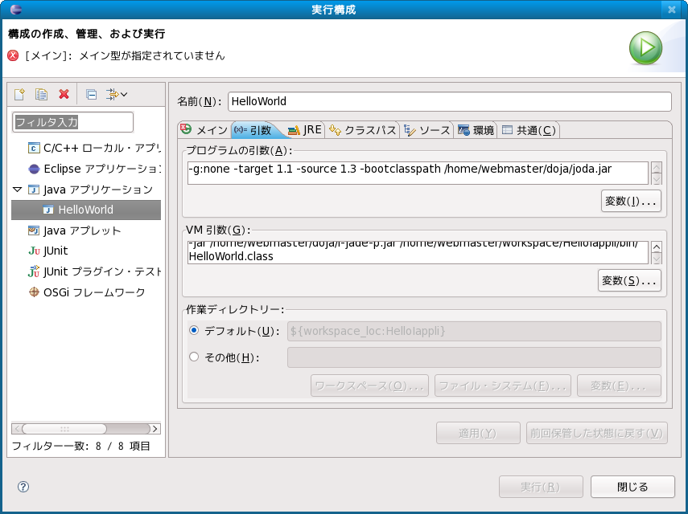The image size is (688, 514).
Task: Click the JUnit Ju icon
Action: [x=34, y=251]
